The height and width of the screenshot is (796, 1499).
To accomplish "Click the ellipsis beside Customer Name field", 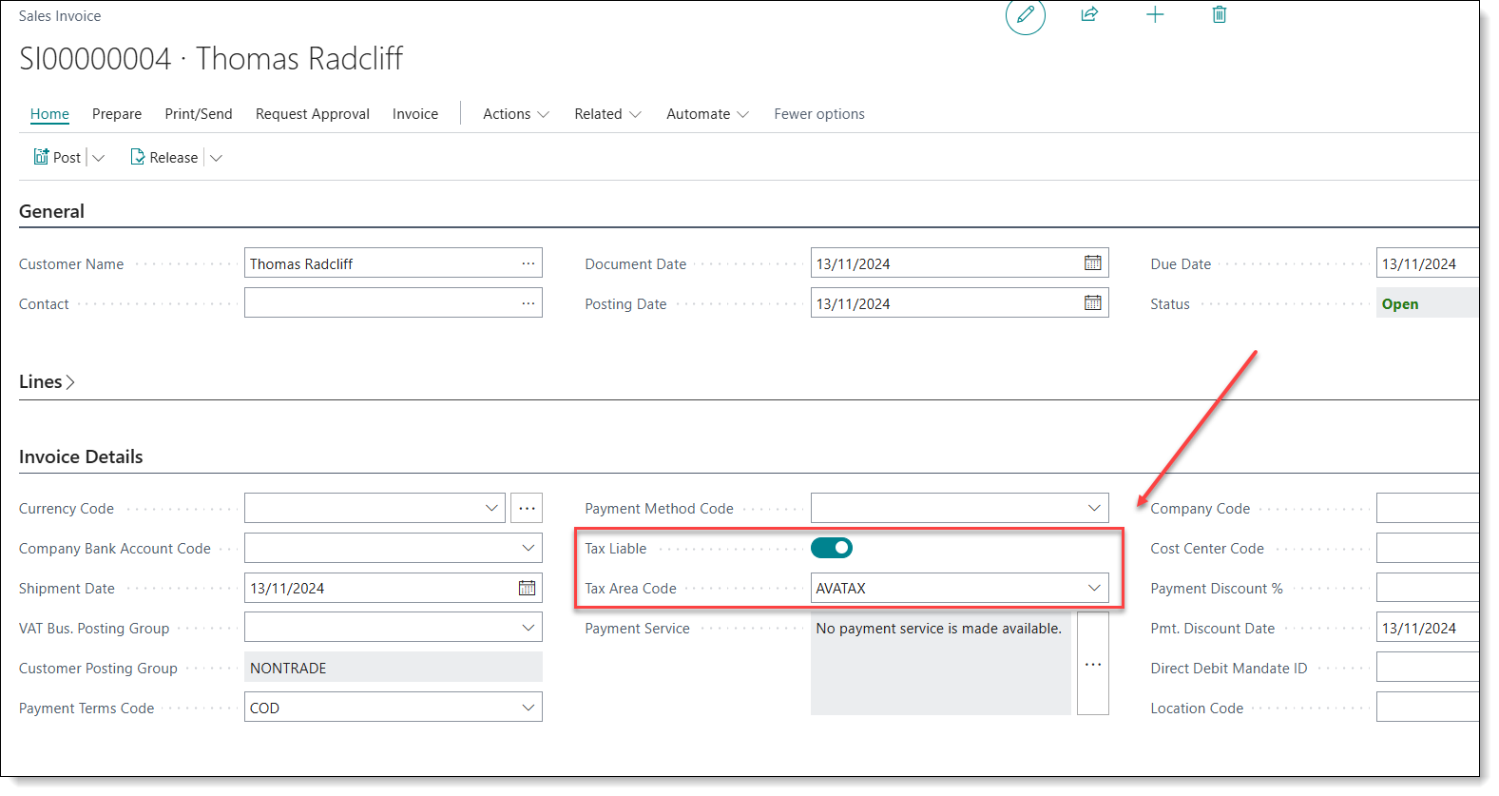I will [528, 263].
